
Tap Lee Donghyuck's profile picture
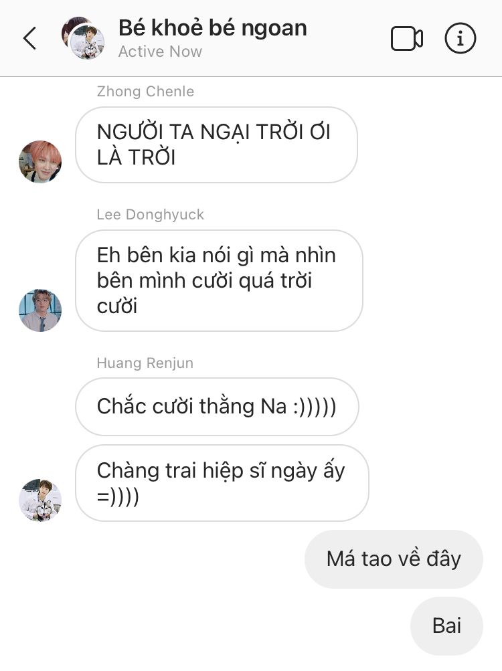coord(40,310)
